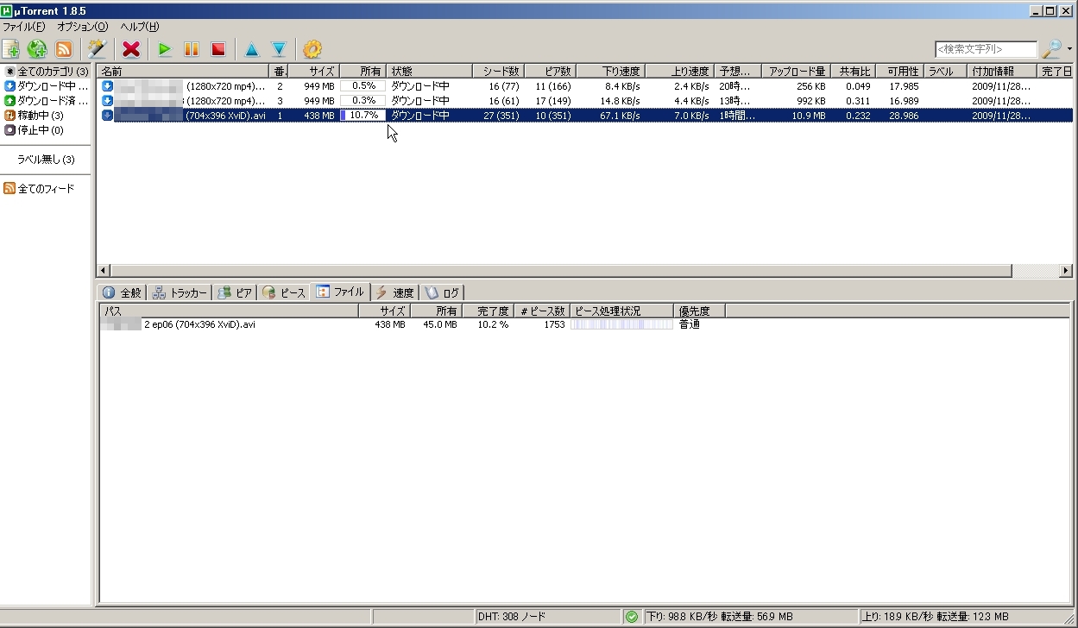The image size is (1078, 628).
Task: Open the search engine dropdown arrow
Action: (1069, 49)
